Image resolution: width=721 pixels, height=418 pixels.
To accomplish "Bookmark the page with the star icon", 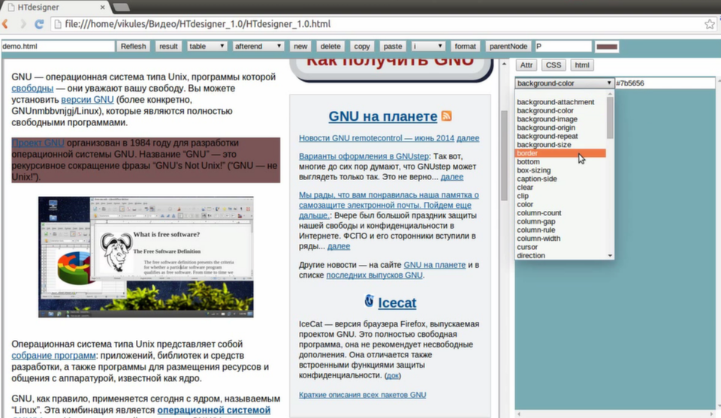I will (x=710, y=24).
